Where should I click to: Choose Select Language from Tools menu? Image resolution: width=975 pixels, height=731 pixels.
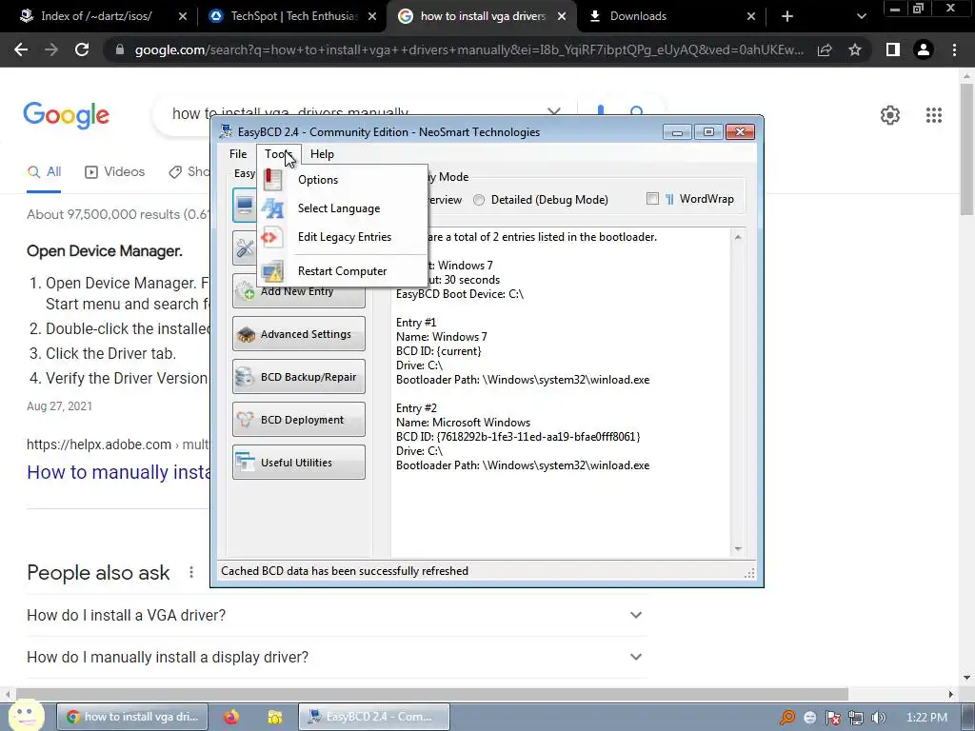[x=342, y=208]
